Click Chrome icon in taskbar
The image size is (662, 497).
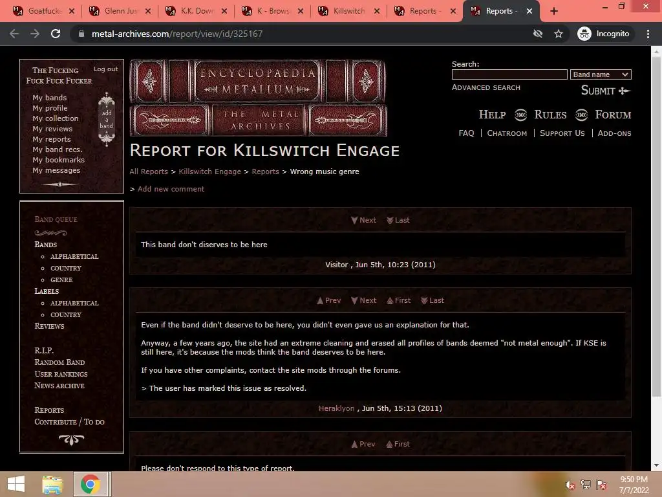click(91, 484)
